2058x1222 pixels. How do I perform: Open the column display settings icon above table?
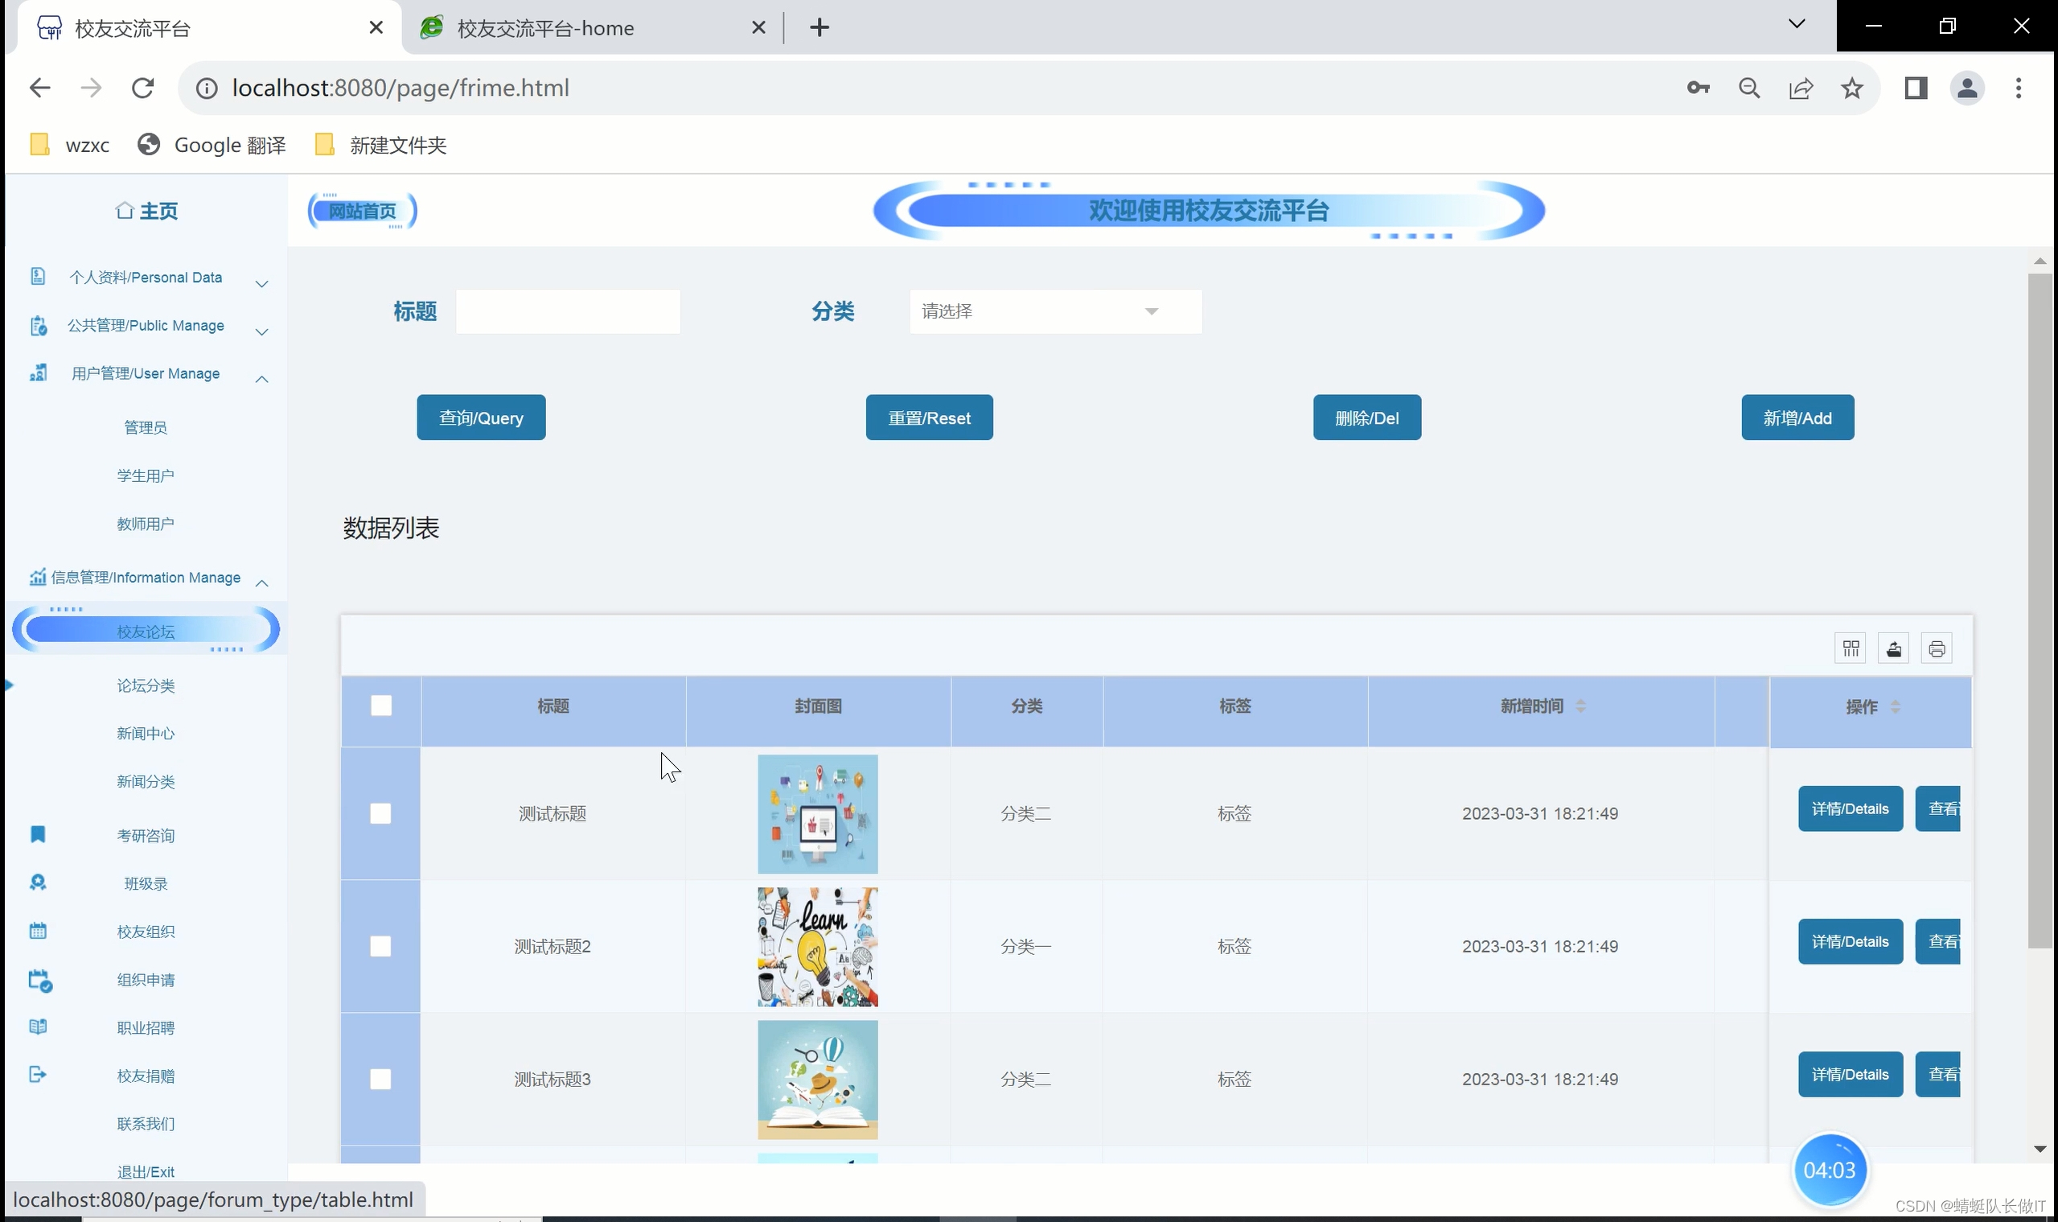tap(1851, 648)
